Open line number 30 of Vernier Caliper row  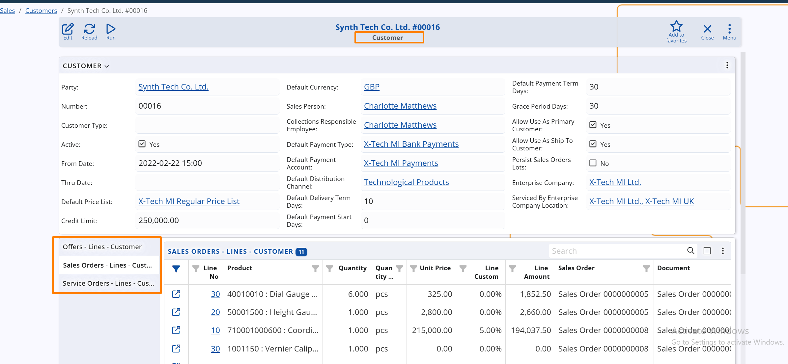[215, 349]
